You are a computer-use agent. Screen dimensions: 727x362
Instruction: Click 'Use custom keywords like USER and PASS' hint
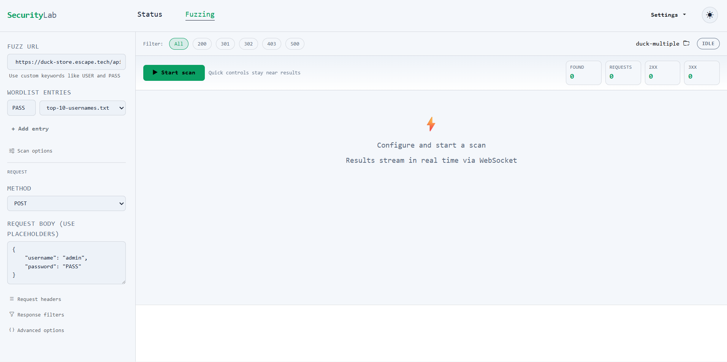[x=65, y=76]
